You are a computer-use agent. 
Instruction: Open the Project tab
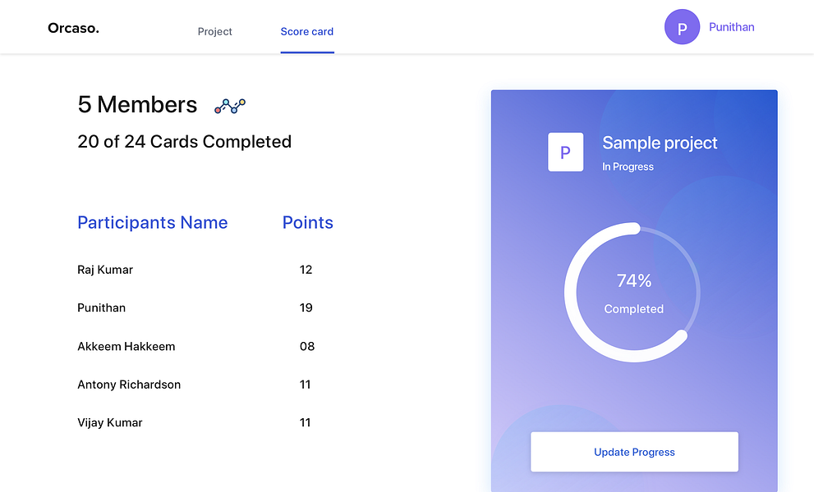pyautogui.click(x=215, y=32)
